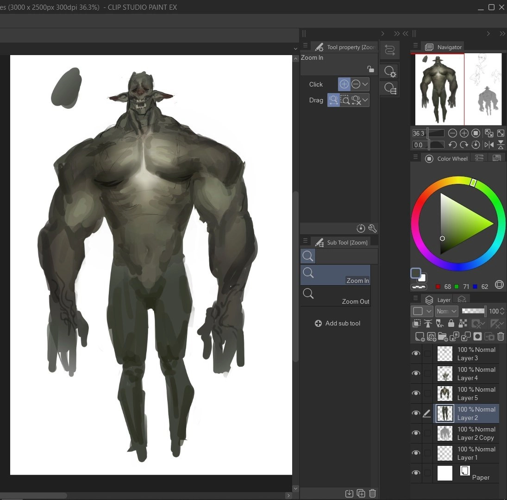Hide Layer 5 using its eye icon
This screenshot has width=507, height=500.
[x=416, y=394]
